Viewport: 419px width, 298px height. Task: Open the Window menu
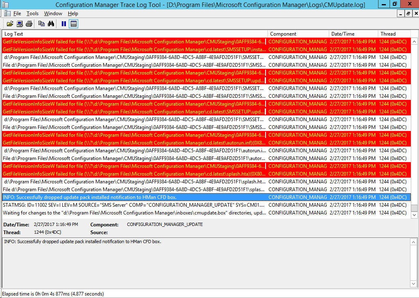pyautogui.click(x=53, y=14)
